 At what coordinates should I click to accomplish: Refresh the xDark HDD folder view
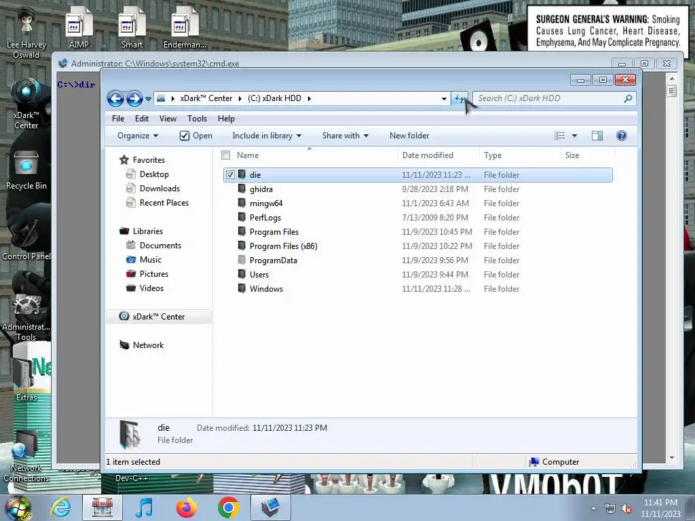click(x=459, y=98)
